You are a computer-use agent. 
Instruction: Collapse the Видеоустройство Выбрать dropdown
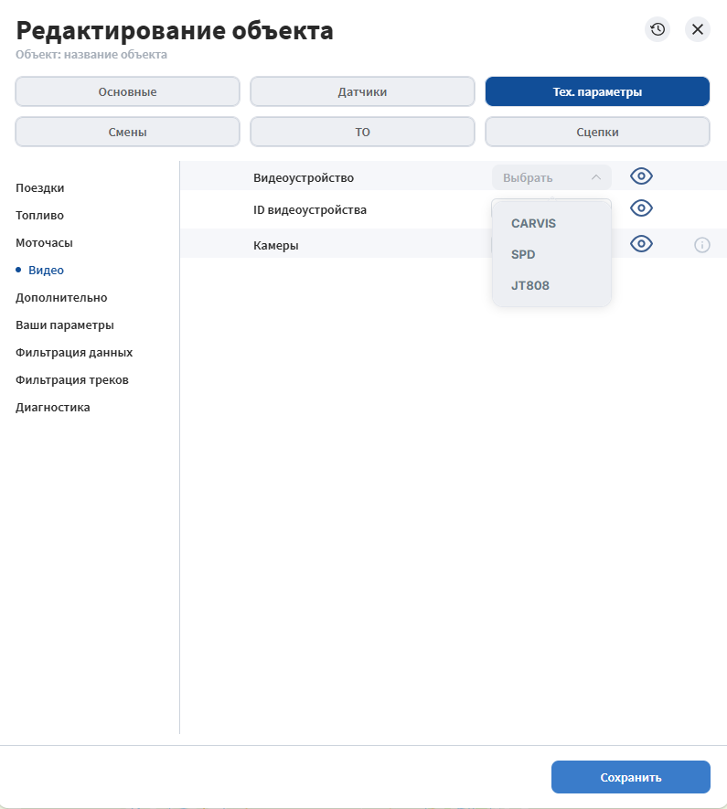pos(551,177)
